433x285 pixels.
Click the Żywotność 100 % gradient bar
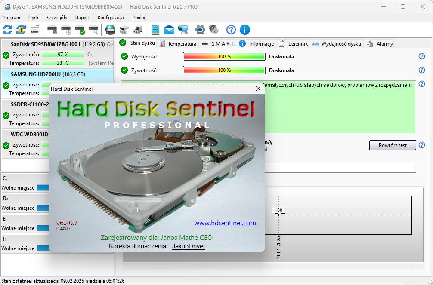point(224,70)
